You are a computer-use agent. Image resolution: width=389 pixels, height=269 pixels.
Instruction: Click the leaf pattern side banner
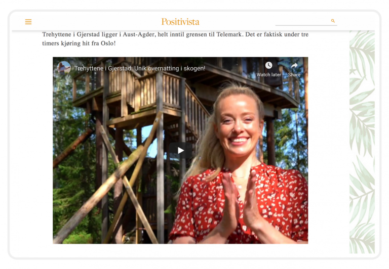tap(362, 142)
